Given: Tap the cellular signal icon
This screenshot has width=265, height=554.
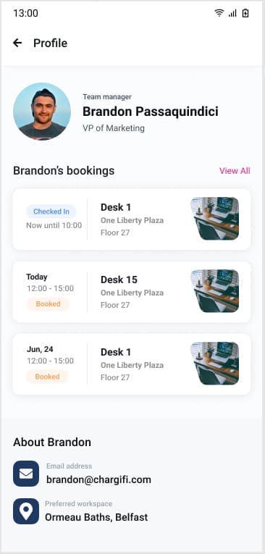Looking at the screenshot, I should 232,14.
